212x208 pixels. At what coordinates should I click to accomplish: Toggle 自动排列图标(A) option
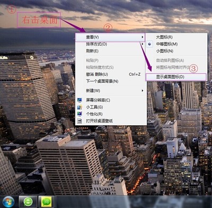pyautogui.click(x=176, y=60)
